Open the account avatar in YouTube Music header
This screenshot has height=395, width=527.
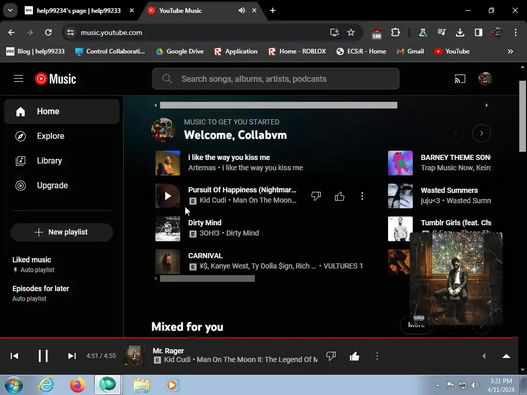(x=485, y=79)
